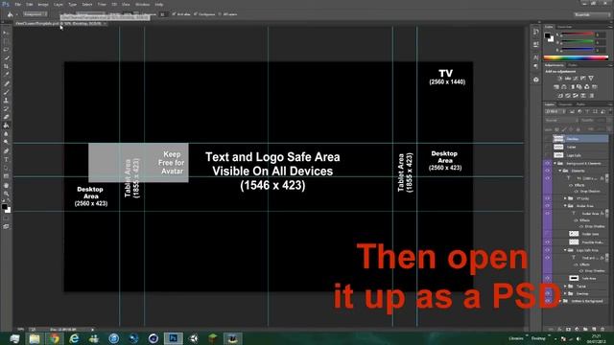This screenshot has width=614, height=345.
Task: Pick a color from the spectrum ramp
Action: pyautogui.click(x=576, y=57)
